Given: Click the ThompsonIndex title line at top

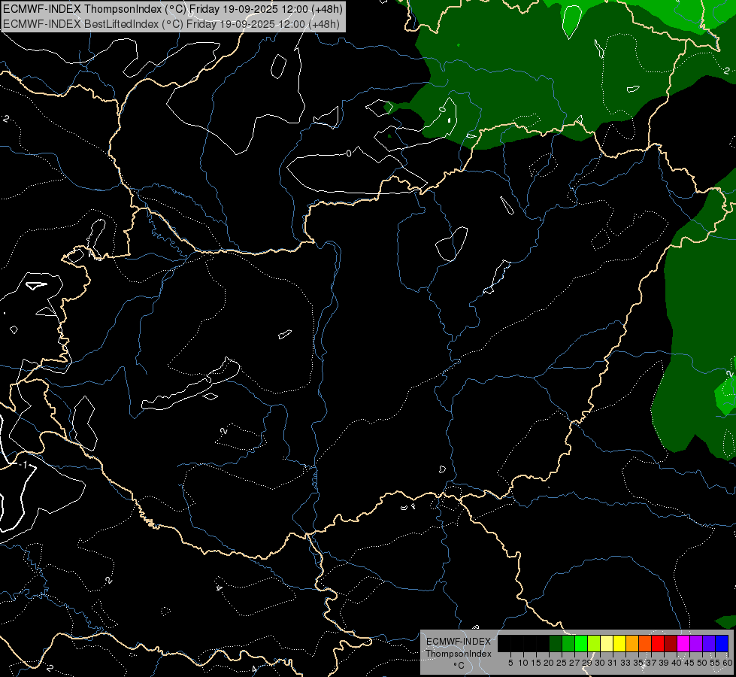Looking at the screenshot, I should pos(173,9).
